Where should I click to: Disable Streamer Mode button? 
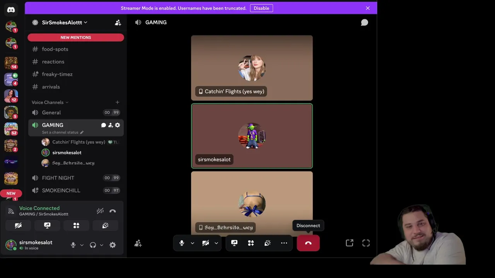coord(261,8)
